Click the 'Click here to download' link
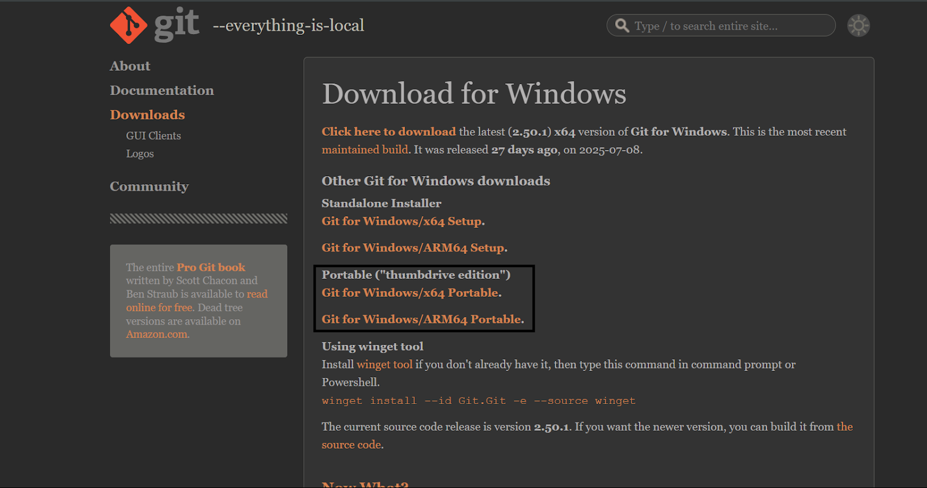Screen dimensions: 927x488 (389, 132)
